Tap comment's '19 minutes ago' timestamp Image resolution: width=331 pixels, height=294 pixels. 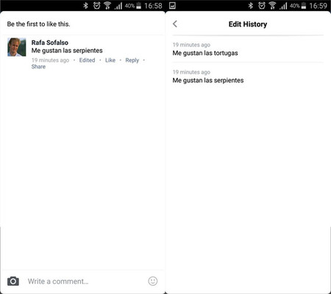coord(50,60)
